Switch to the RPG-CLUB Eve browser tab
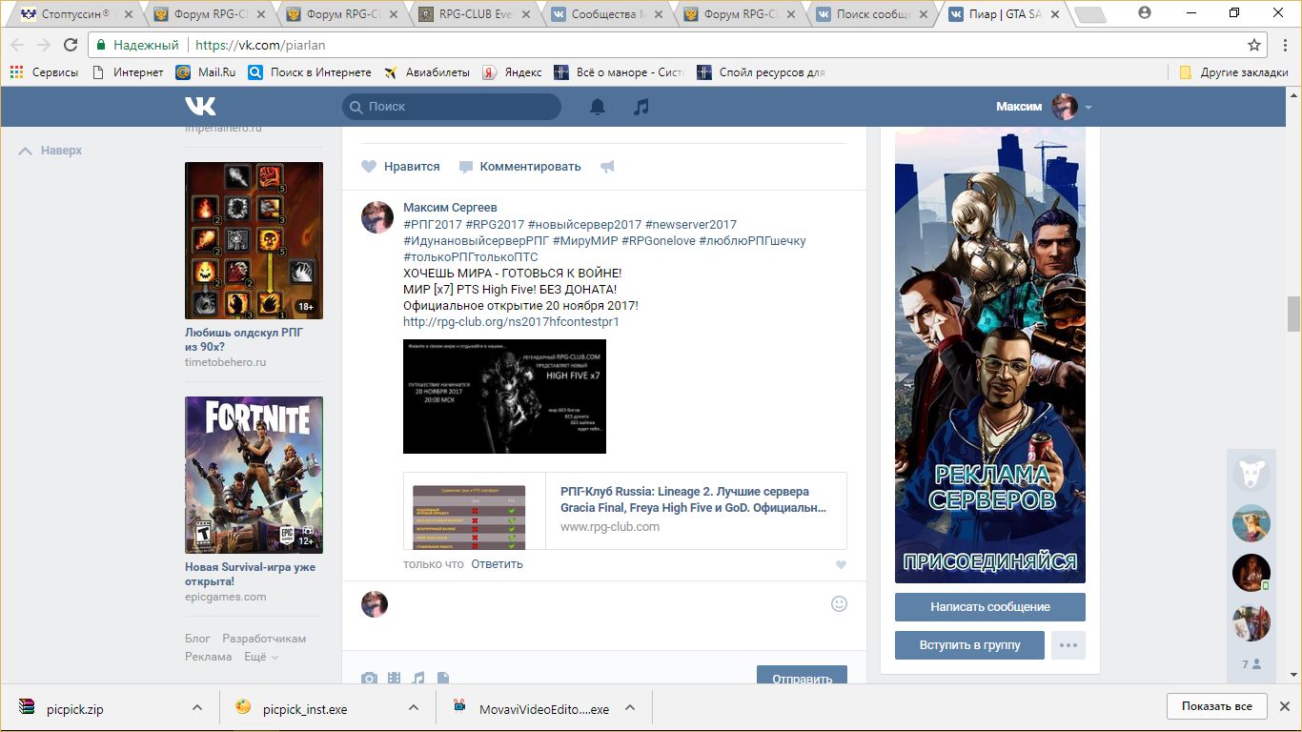This screenshot has width=1302, height=732. 474,14
